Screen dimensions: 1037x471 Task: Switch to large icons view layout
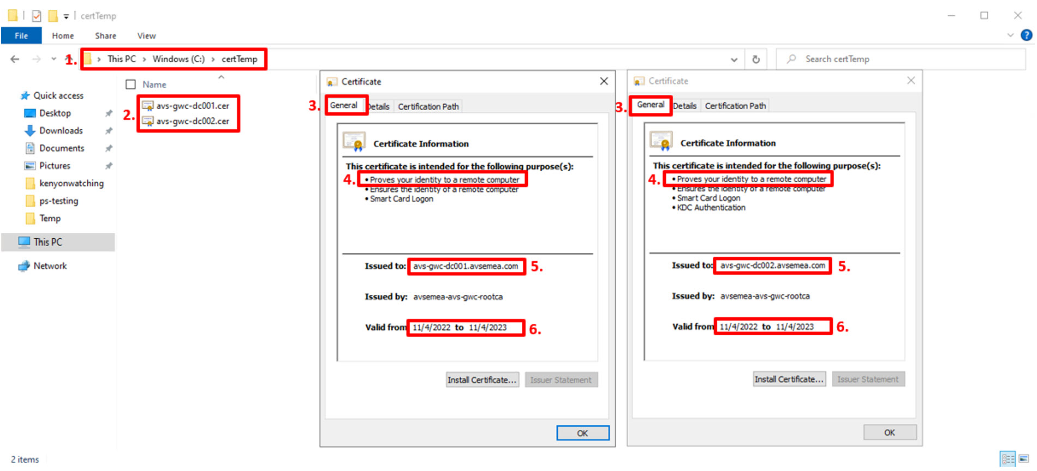pyautogui.click(x=1024, y=459)
